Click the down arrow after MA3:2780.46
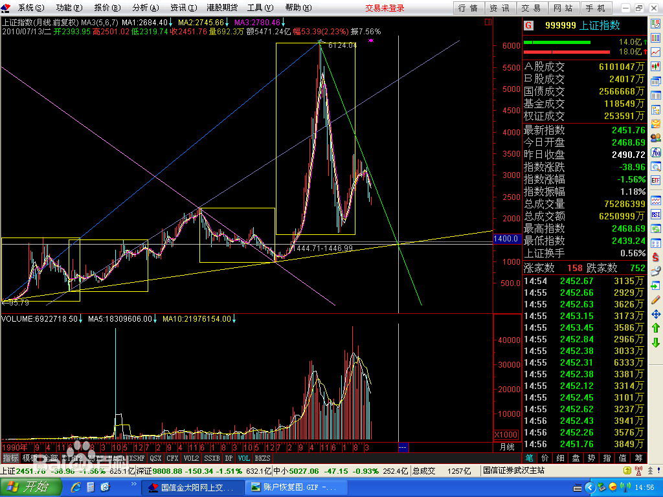Screen dimensions: 663x497 click(283, 23)
